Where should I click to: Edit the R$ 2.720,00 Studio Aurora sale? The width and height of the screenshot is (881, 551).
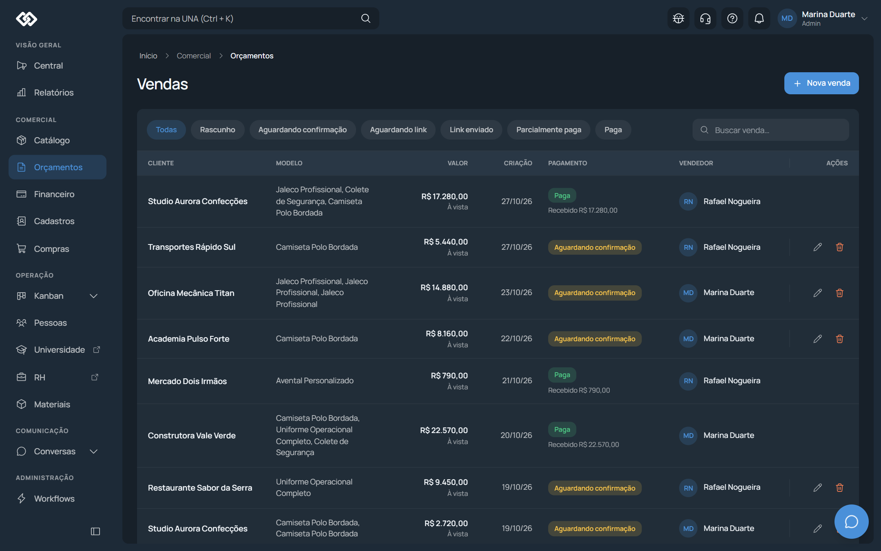click(x=817, y=529)
